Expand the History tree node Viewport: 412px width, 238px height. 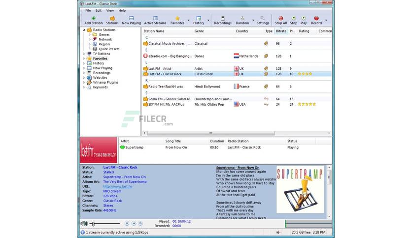pyautogui.click(x=84, y=63)
